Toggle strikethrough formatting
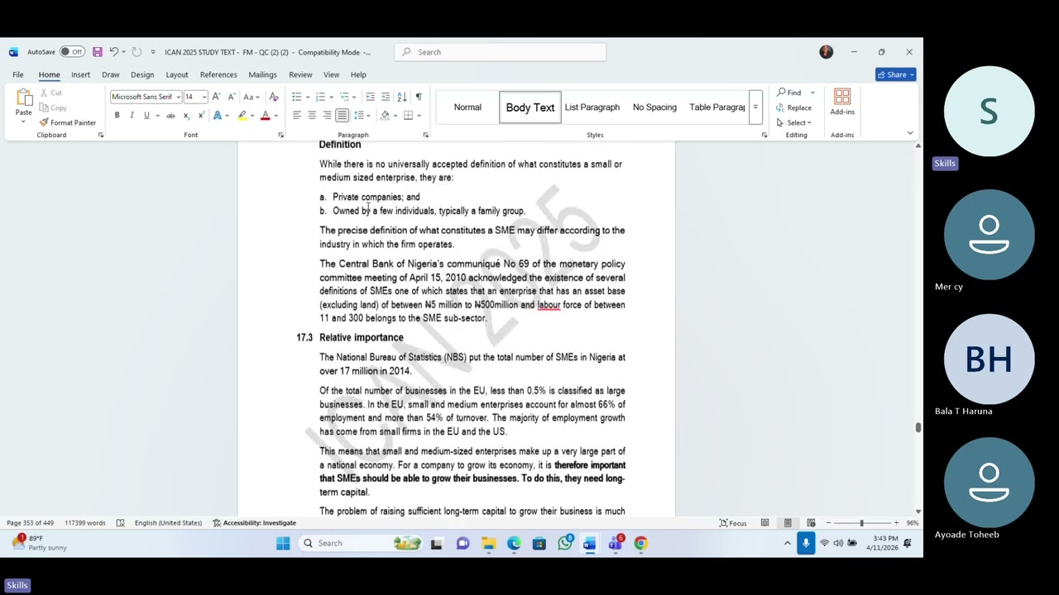This screenshot has width=1059, height=595. [170, 116]
